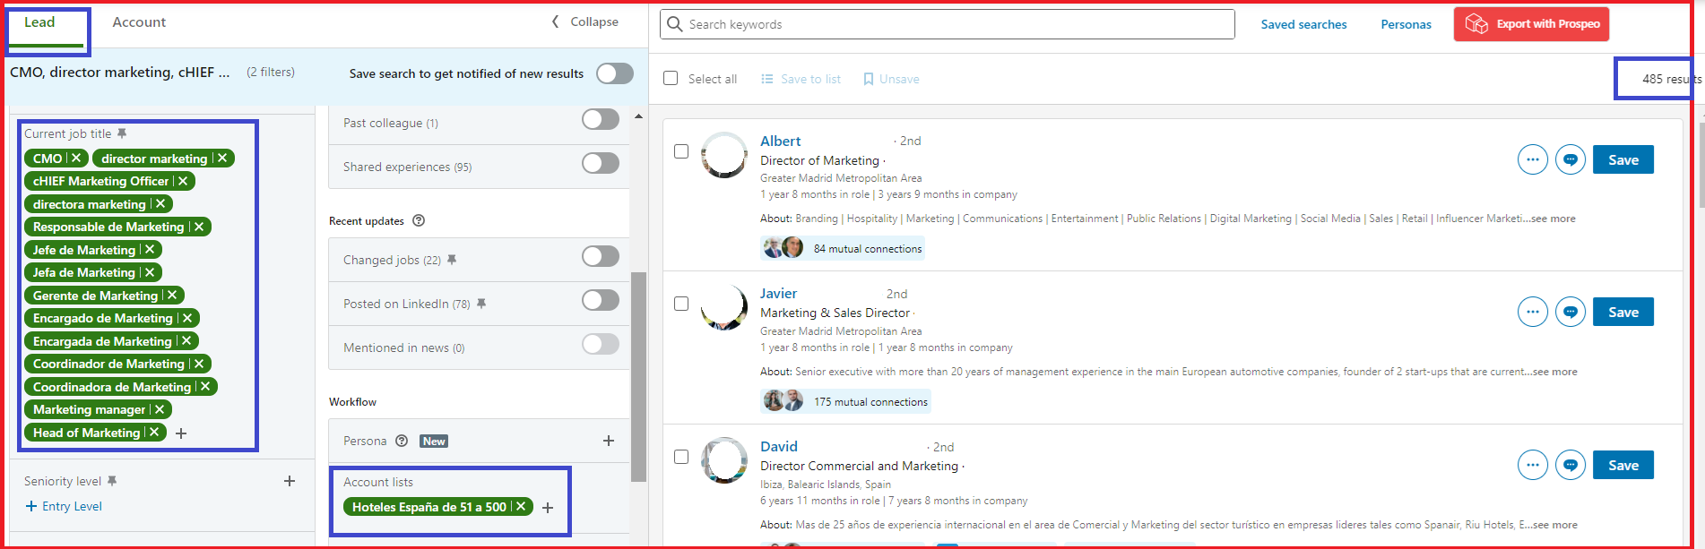Open Personas page
The width and height of the screenshot is (1705, 549).
coord(1406,24)
